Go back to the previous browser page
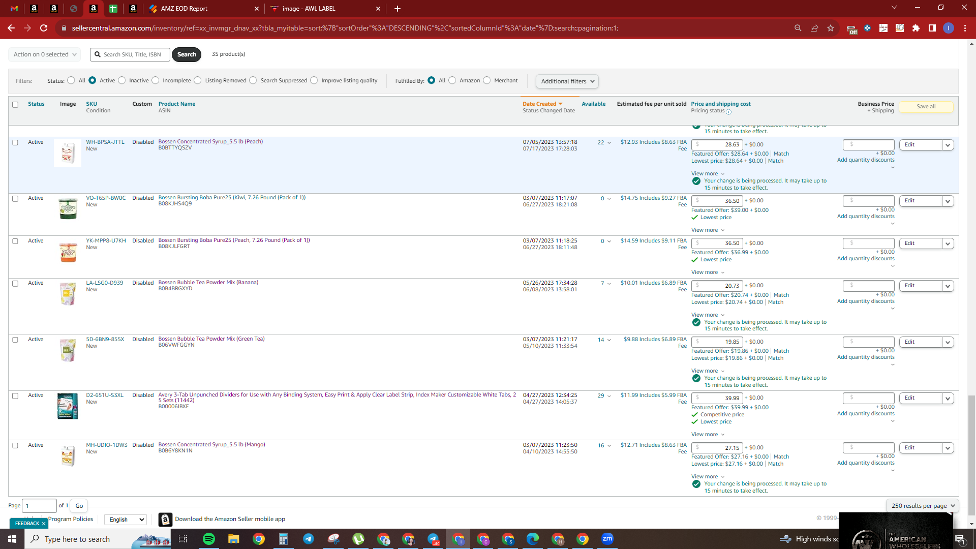 click(x=11, y=28)
